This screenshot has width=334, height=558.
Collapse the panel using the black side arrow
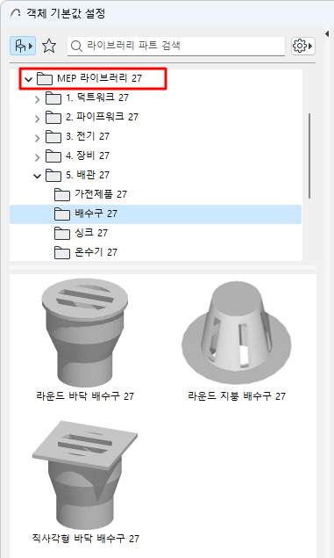pos(327,33)
